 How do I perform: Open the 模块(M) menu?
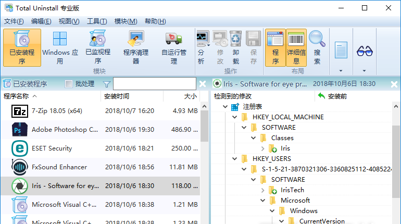[126, 21]
